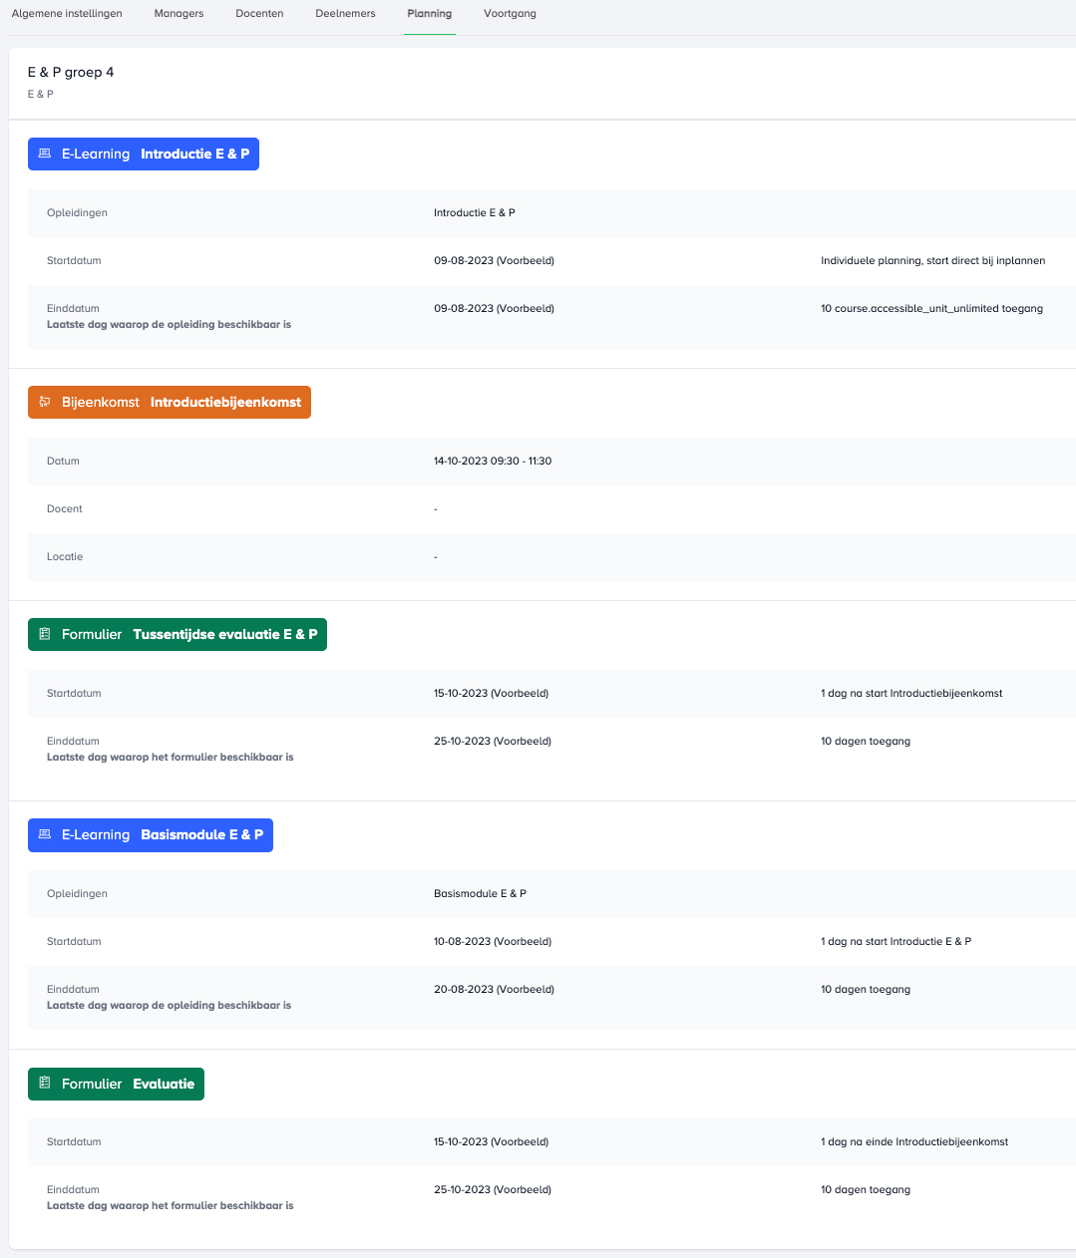Screen dimensions: 1076x1258
Task: Go to the Docenten tab
Action: [x=259, y=14]
